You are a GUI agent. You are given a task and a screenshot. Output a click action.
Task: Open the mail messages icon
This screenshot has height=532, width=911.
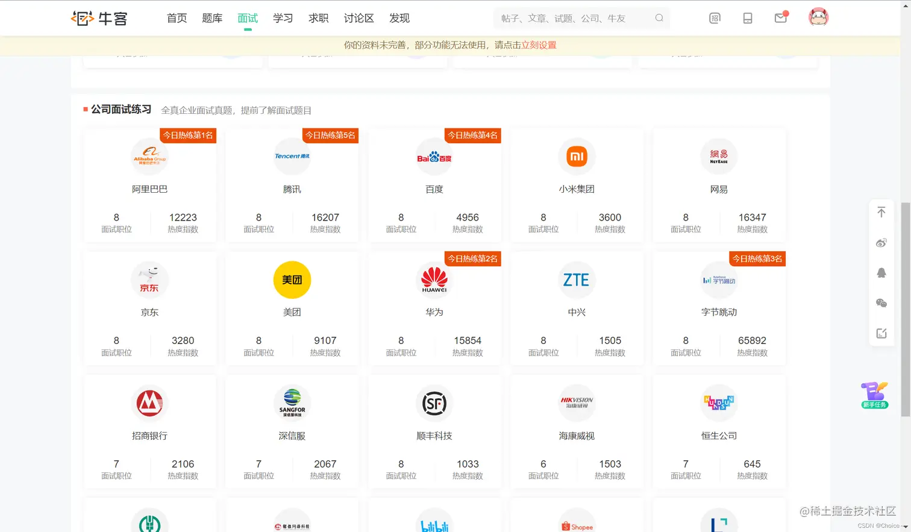(x=781, y=17)
